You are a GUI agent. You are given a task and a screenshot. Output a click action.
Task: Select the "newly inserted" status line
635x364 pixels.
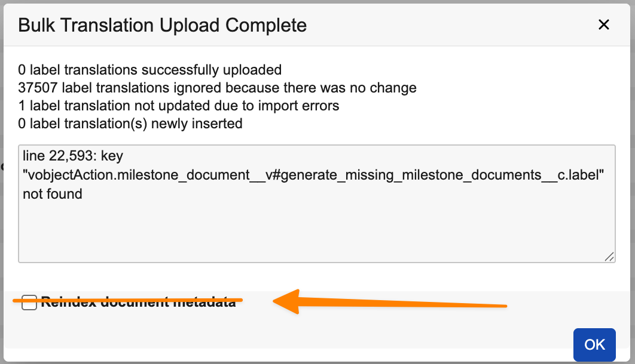click(x=130, y=124)
